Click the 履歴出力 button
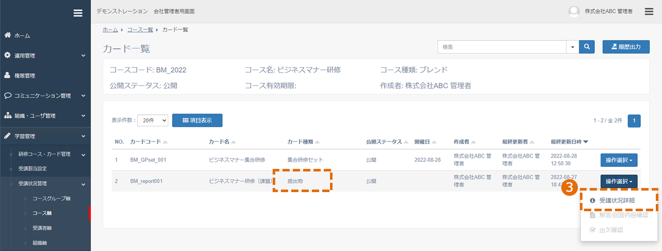Viewport: 662px width, 251px height. click(x=625, y=46)
